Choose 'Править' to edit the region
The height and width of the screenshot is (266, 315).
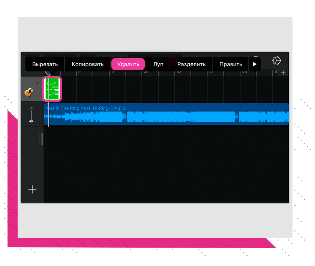pyautogui.click(x=231, y=64)
